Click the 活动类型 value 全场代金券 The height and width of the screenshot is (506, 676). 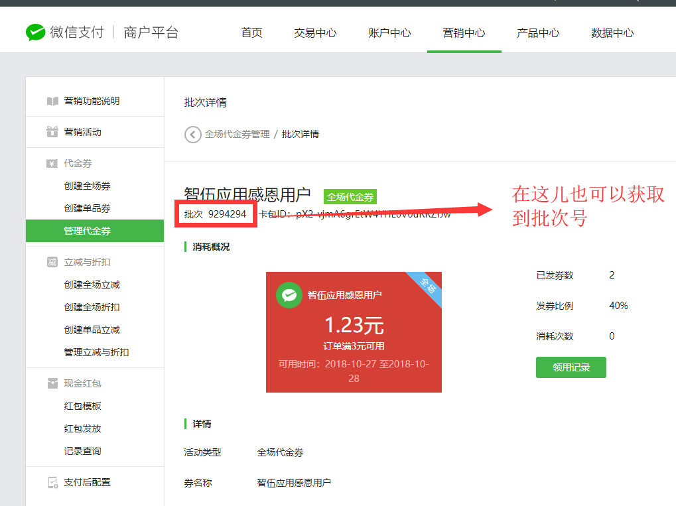click(280, 452)
